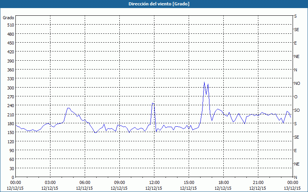308x192 pixels.
Task: Click the 480 y-axis value
Action: pos(11,34)
